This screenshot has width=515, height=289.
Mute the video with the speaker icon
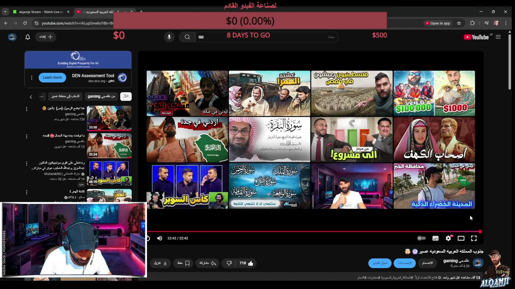tap(159, 238)
